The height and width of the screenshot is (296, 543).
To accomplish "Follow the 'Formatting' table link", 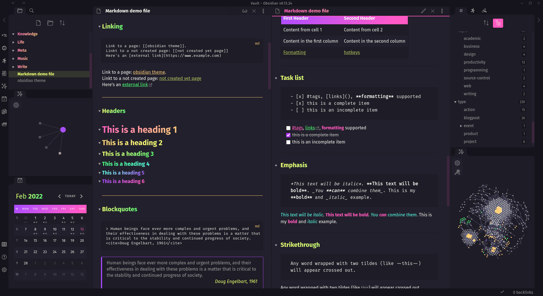I will click(x=294, y=53).
